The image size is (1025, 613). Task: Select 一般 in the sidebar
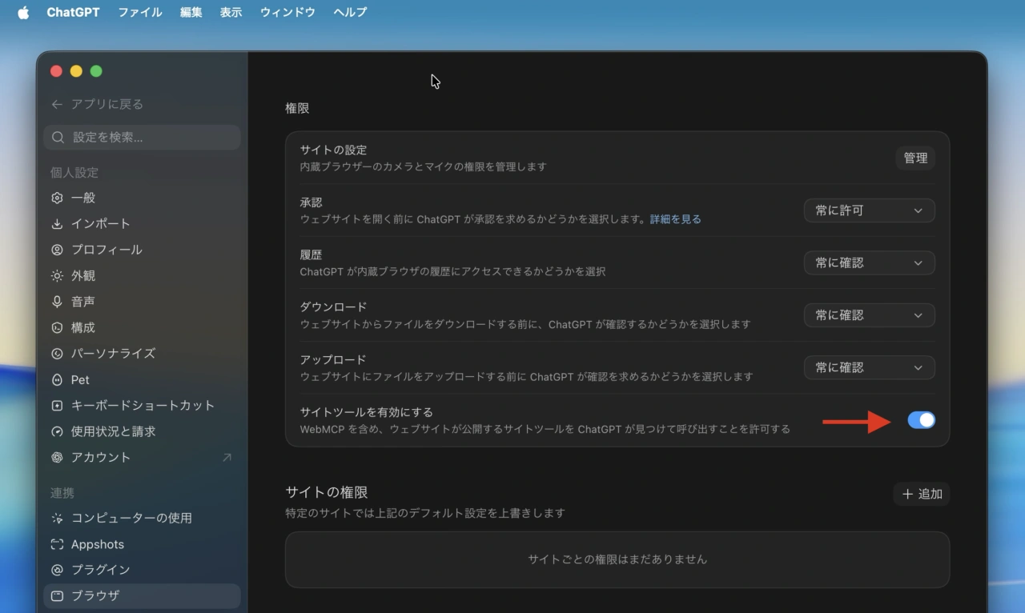click(142, 198)
